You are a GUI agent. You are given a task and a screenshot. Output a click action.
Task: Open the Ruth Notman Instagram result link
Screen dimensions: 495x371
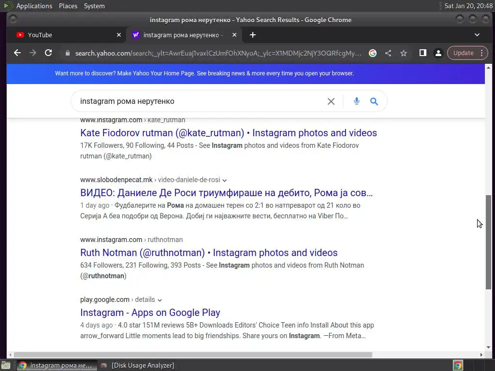209,253
